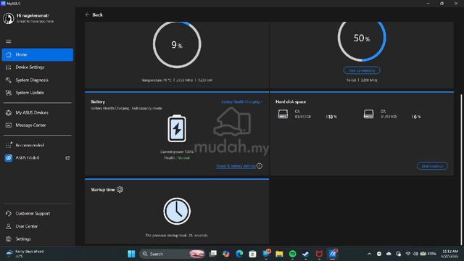Open File Explorer from the taskbar

(279, 254)
